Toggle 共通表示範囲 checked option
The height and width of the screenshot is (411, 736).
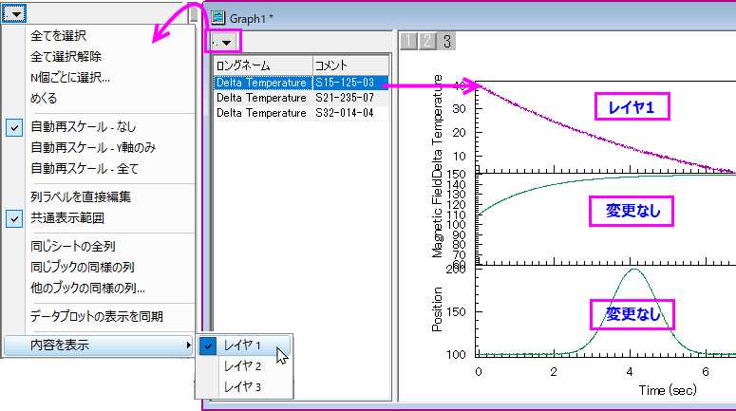click(67, 218)
